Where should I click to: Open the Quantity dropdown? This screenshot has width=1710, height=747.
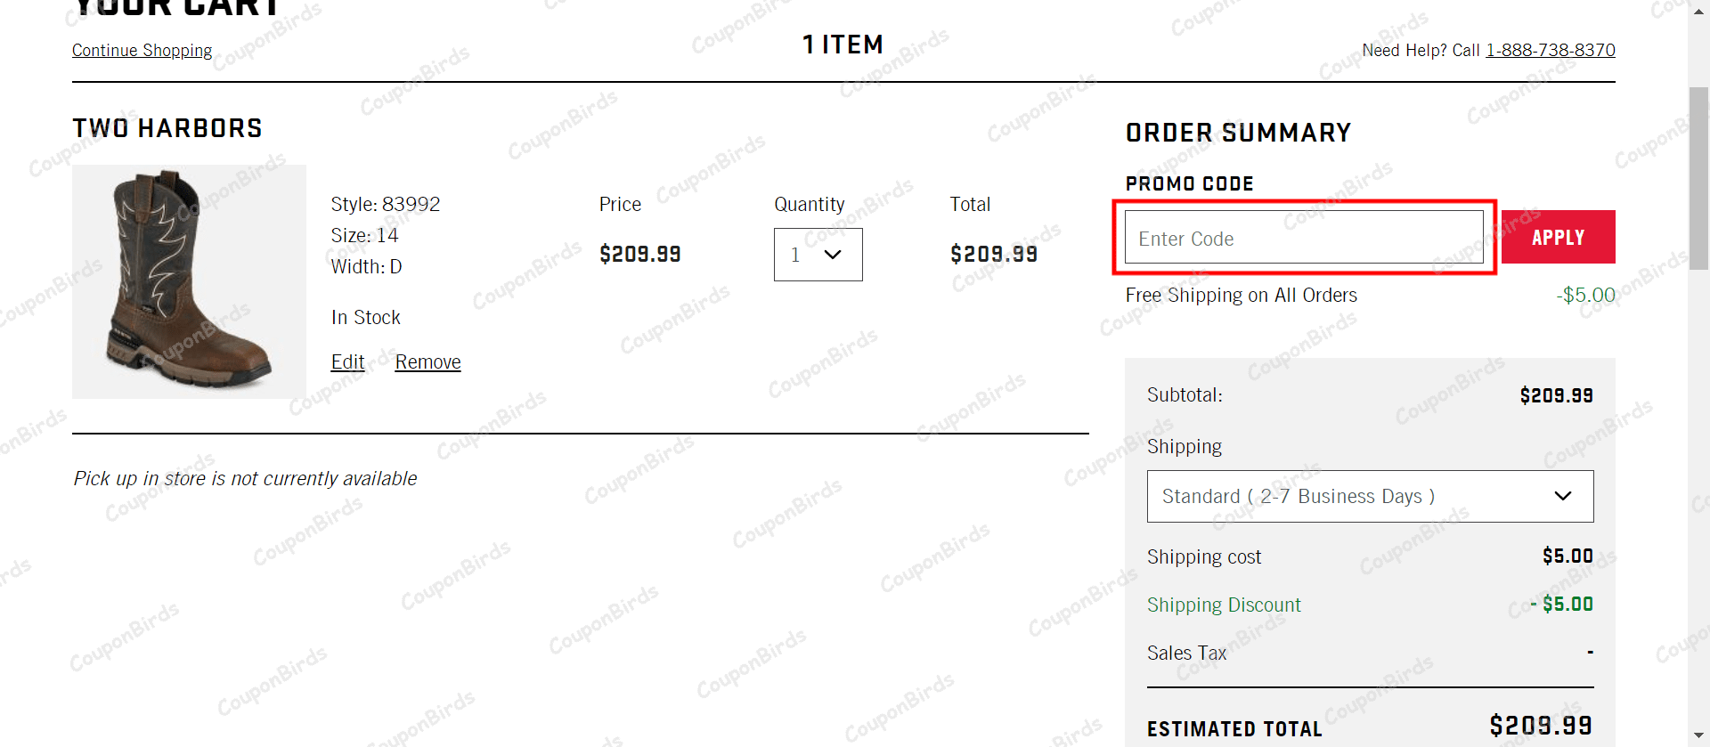click(x=817, y=255)
